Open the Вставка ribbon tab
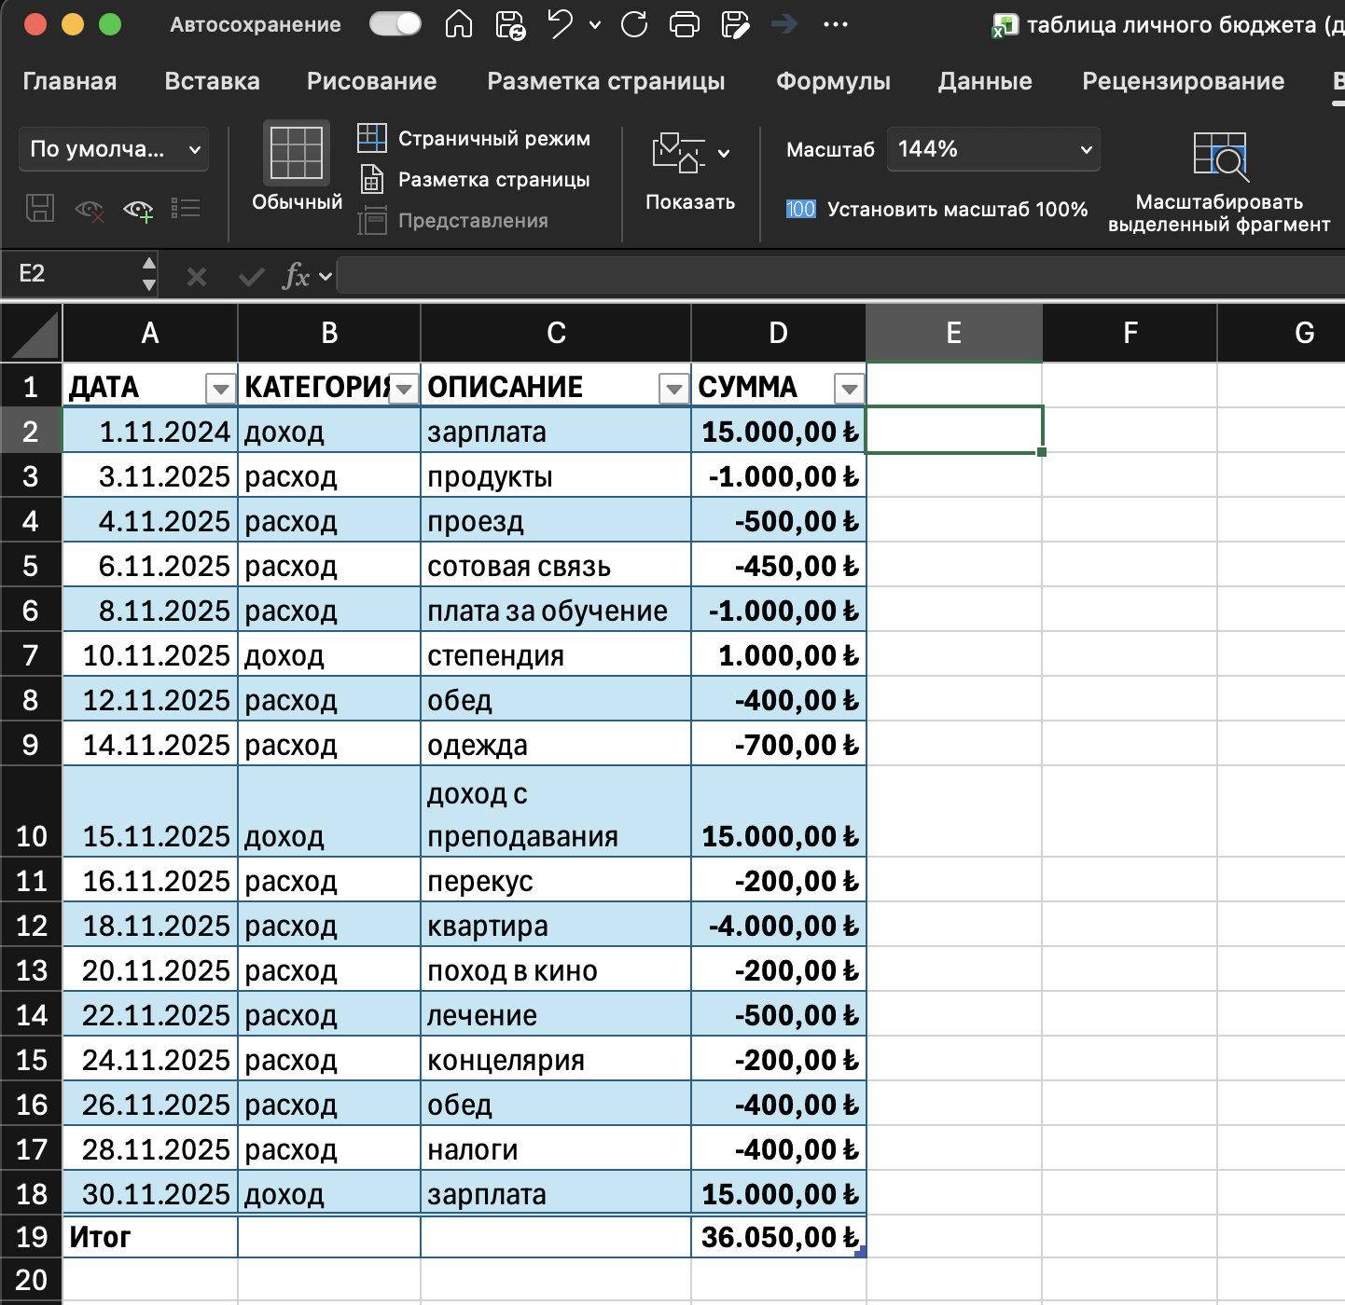This screenshot has height=1305, width=1345. click(212, 81)
